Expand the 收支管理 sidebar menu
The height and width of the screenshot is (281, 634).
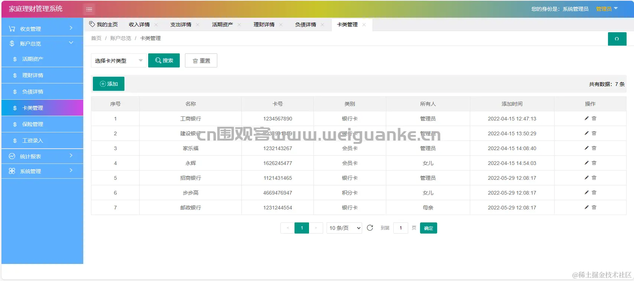click(42, 29)
